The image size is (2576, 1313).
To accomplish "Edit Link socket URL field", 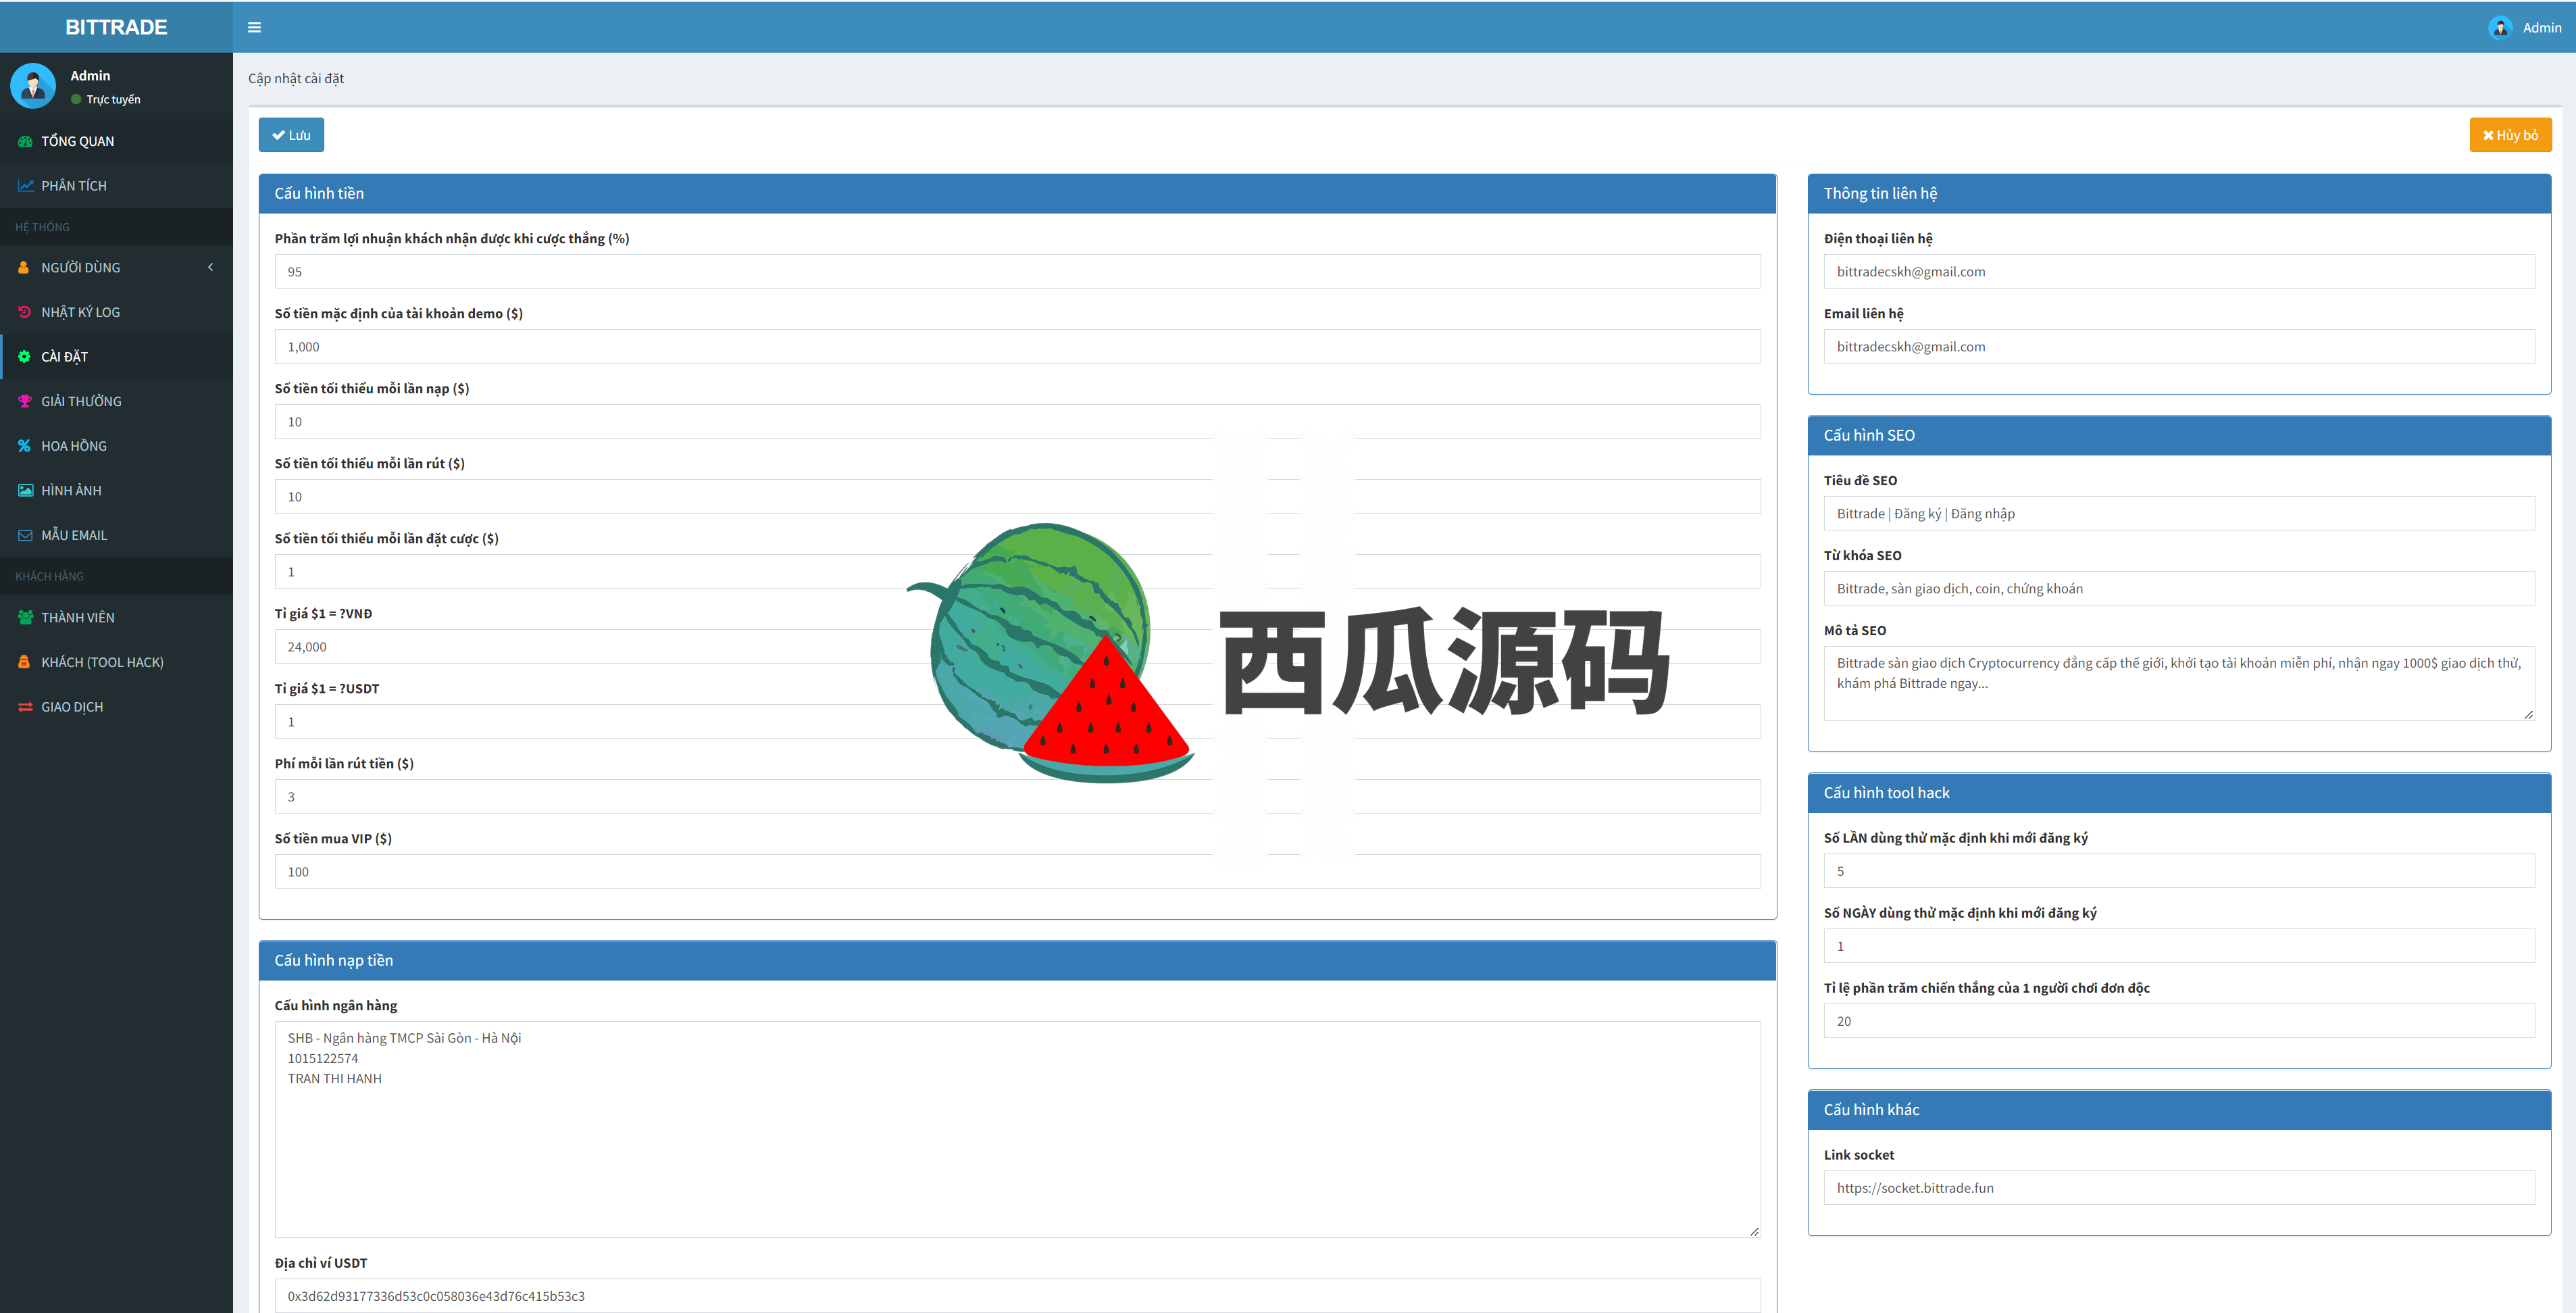I will pos(2179,1187).
